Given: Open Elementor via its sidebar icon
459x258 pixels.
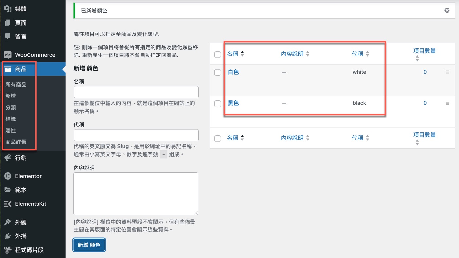Looking at the screenshot, I should 8,176.
